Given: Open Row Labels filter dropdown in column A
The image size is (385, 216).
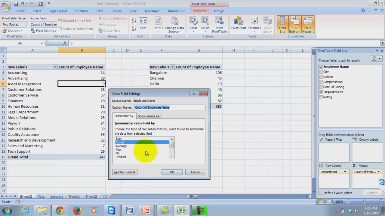Looking at the screenshot, I should tap(55, 67).
